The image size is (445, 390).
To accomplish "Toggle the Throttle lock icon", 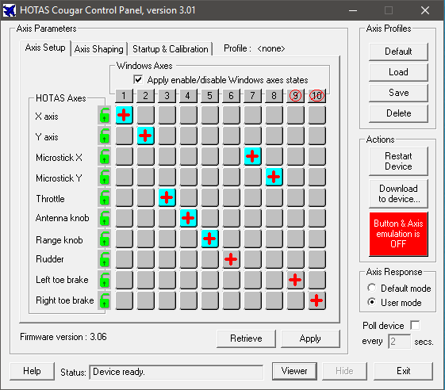I will click(x=104, y=197).
